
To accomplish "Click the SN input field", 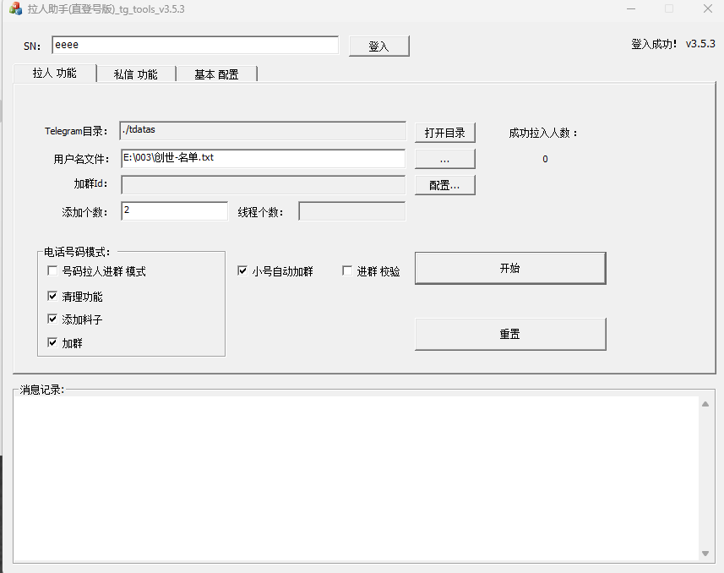I will 194,45.
